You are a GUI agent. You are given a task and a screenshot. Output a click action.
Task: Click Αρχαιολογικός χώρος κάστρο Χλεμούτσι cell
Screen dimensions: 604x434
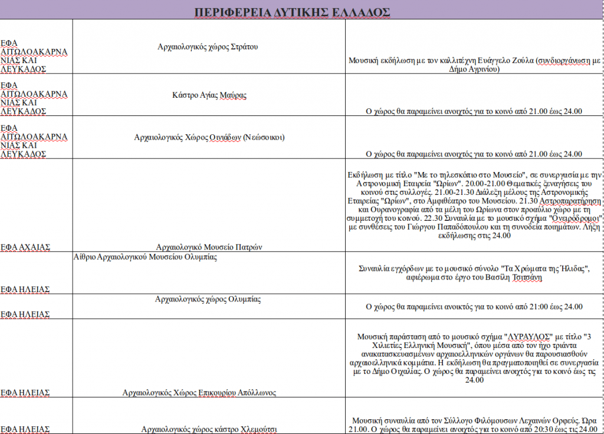(209, 429)
